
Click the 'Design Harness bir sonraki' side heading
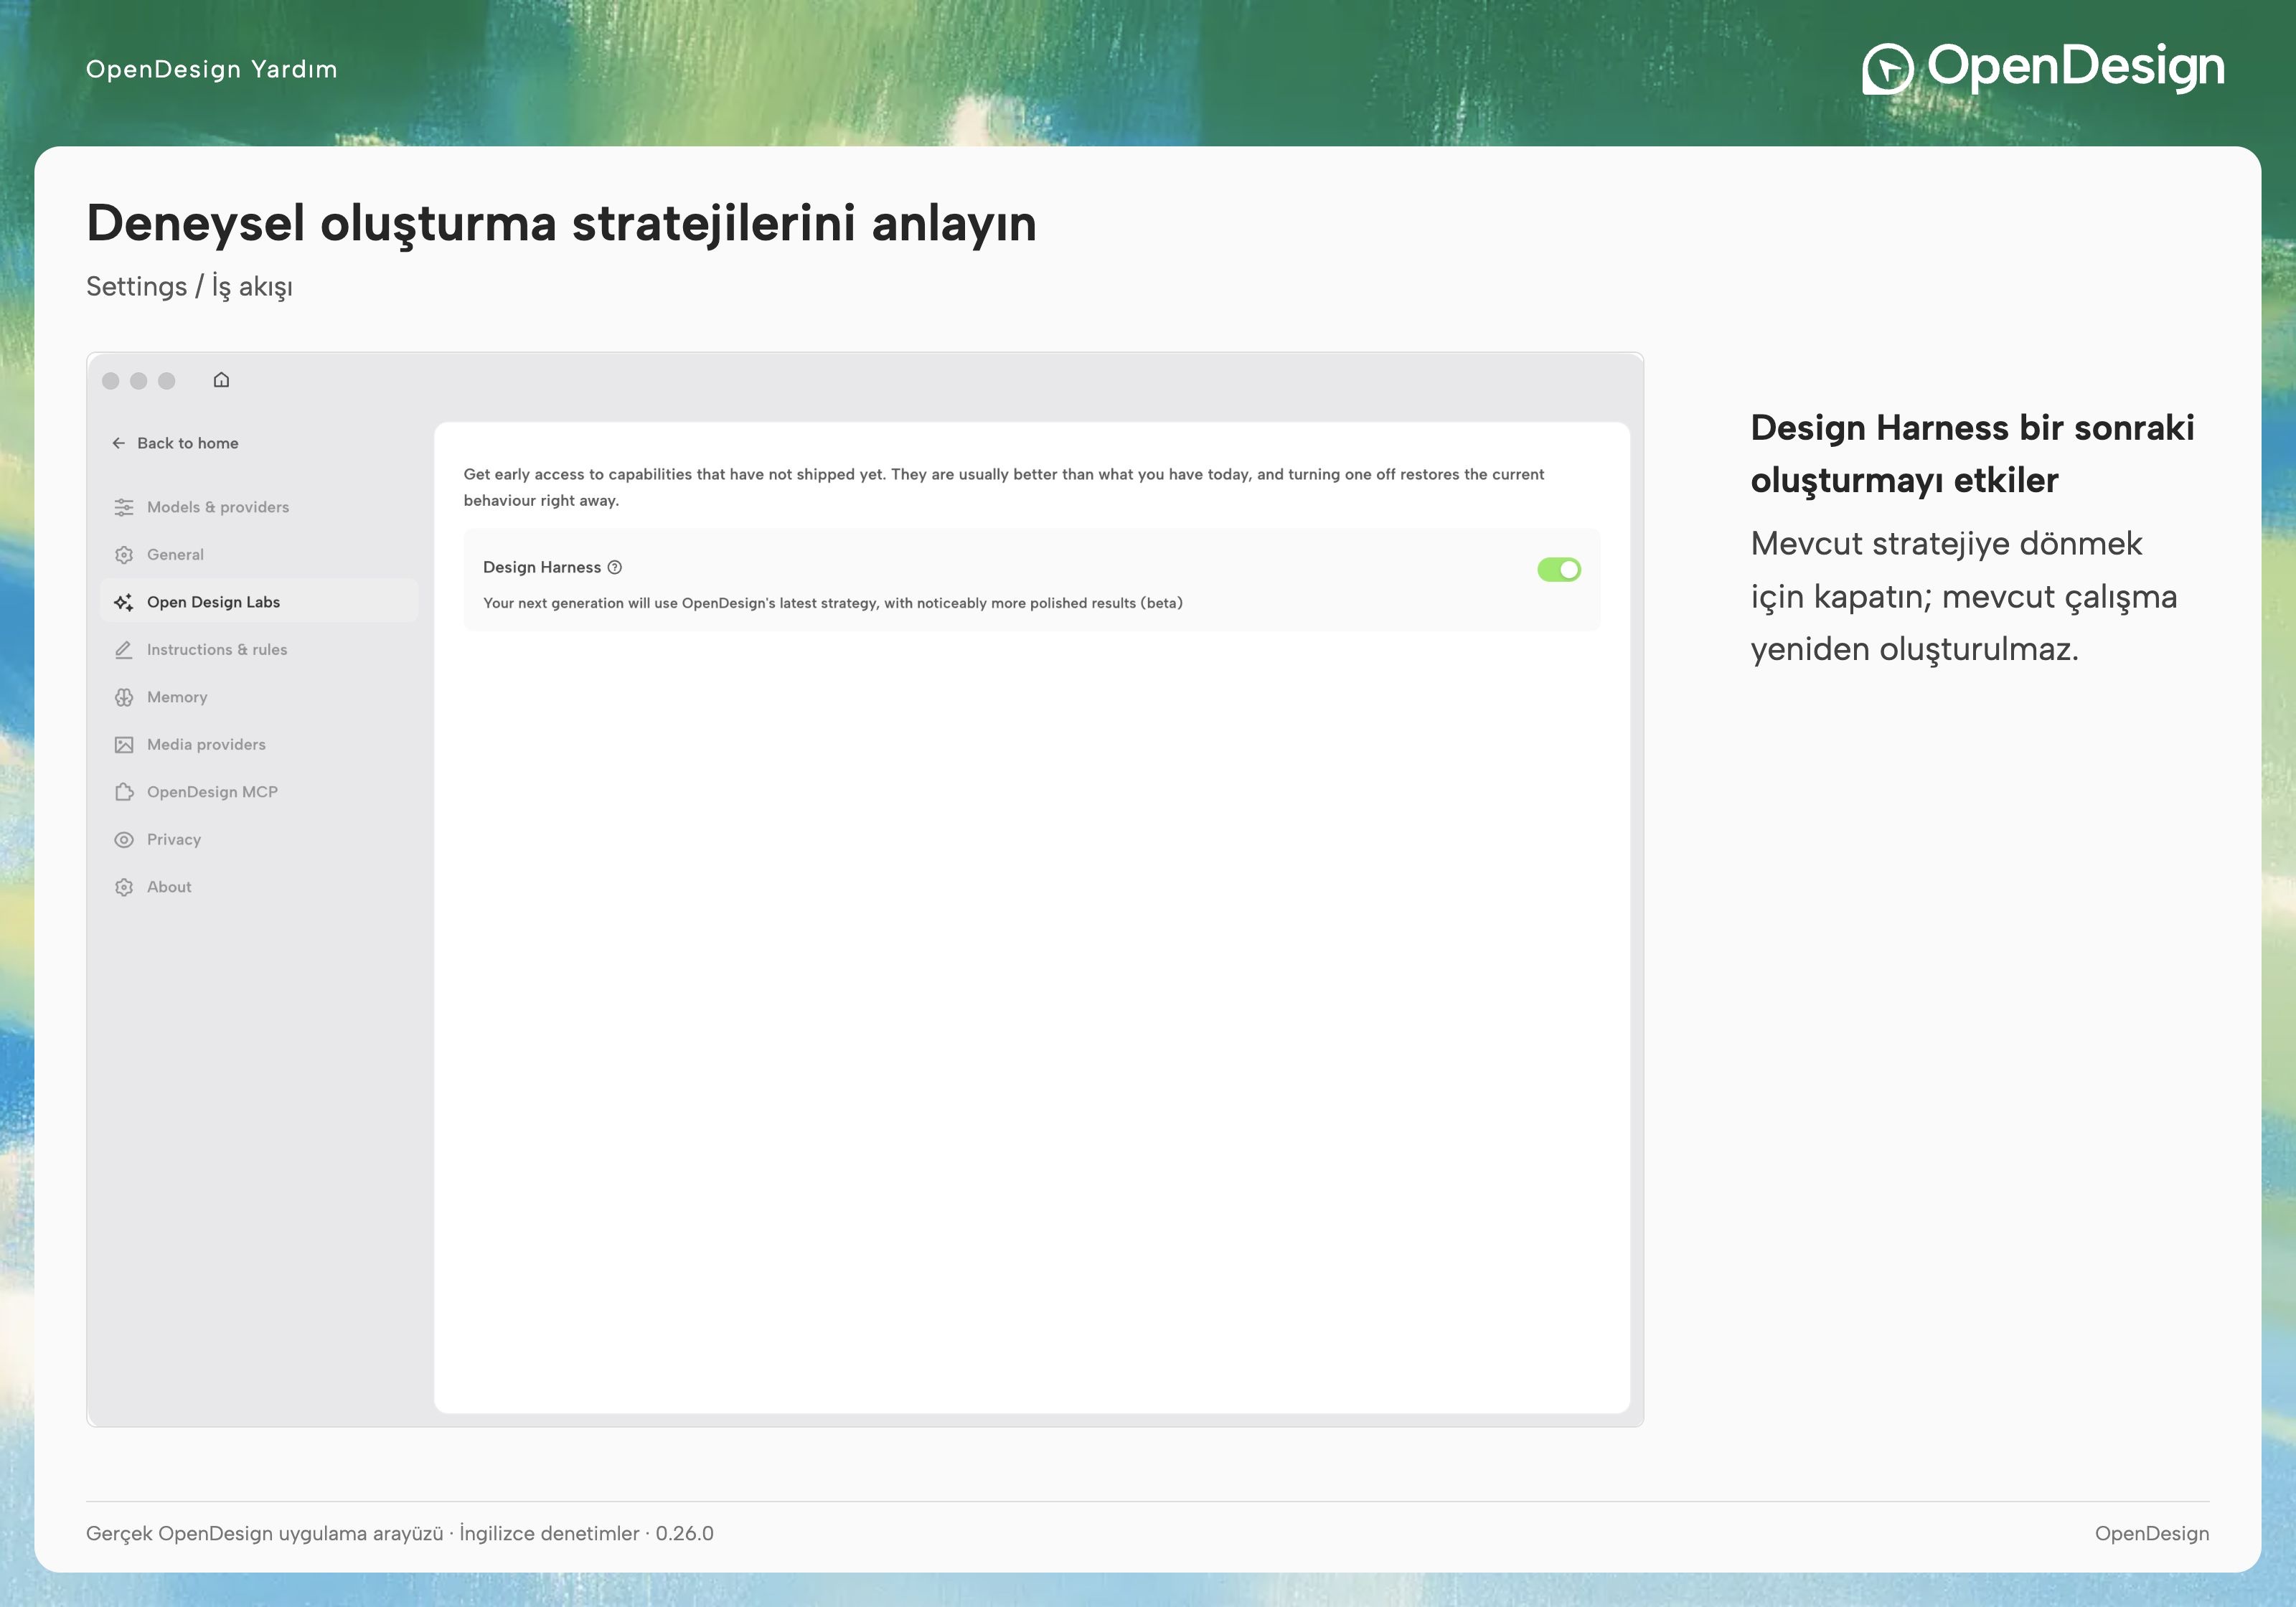(1972, 453)
